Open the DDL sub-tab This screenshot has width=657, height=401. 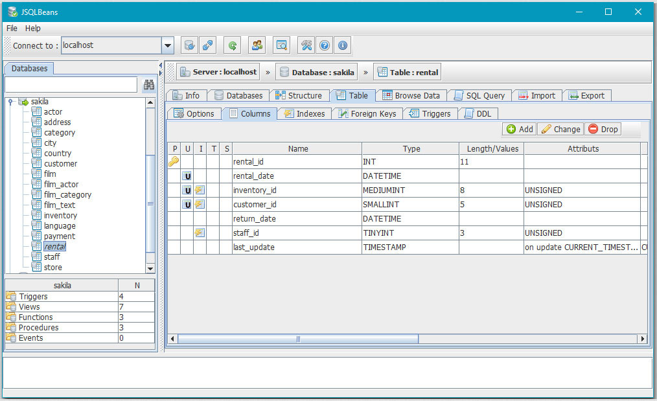point(479,113)
